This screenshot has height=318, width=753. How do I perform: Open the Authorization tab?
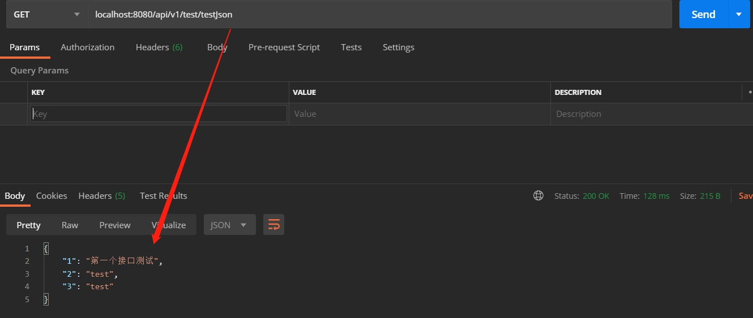click(88, 47)
